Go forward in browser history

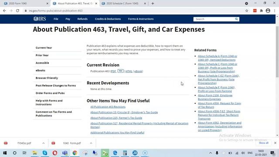coord(11,10)
